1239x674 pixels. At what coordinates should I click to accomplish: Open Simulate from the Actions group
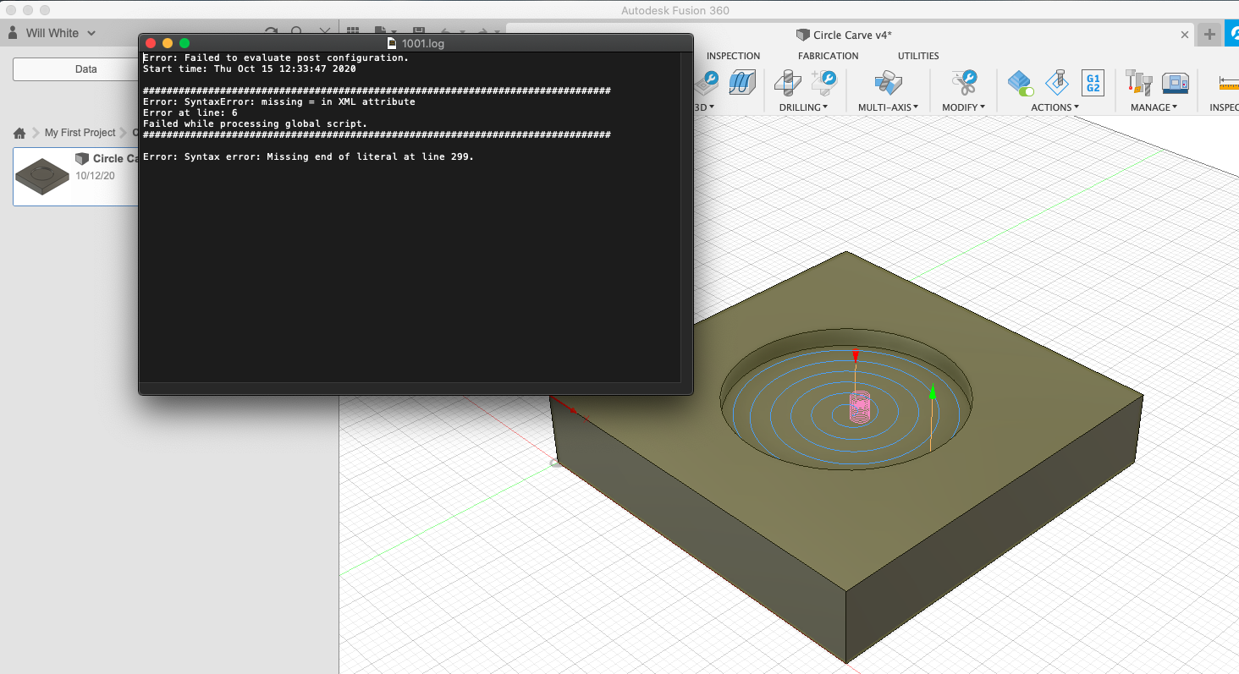1056,83
